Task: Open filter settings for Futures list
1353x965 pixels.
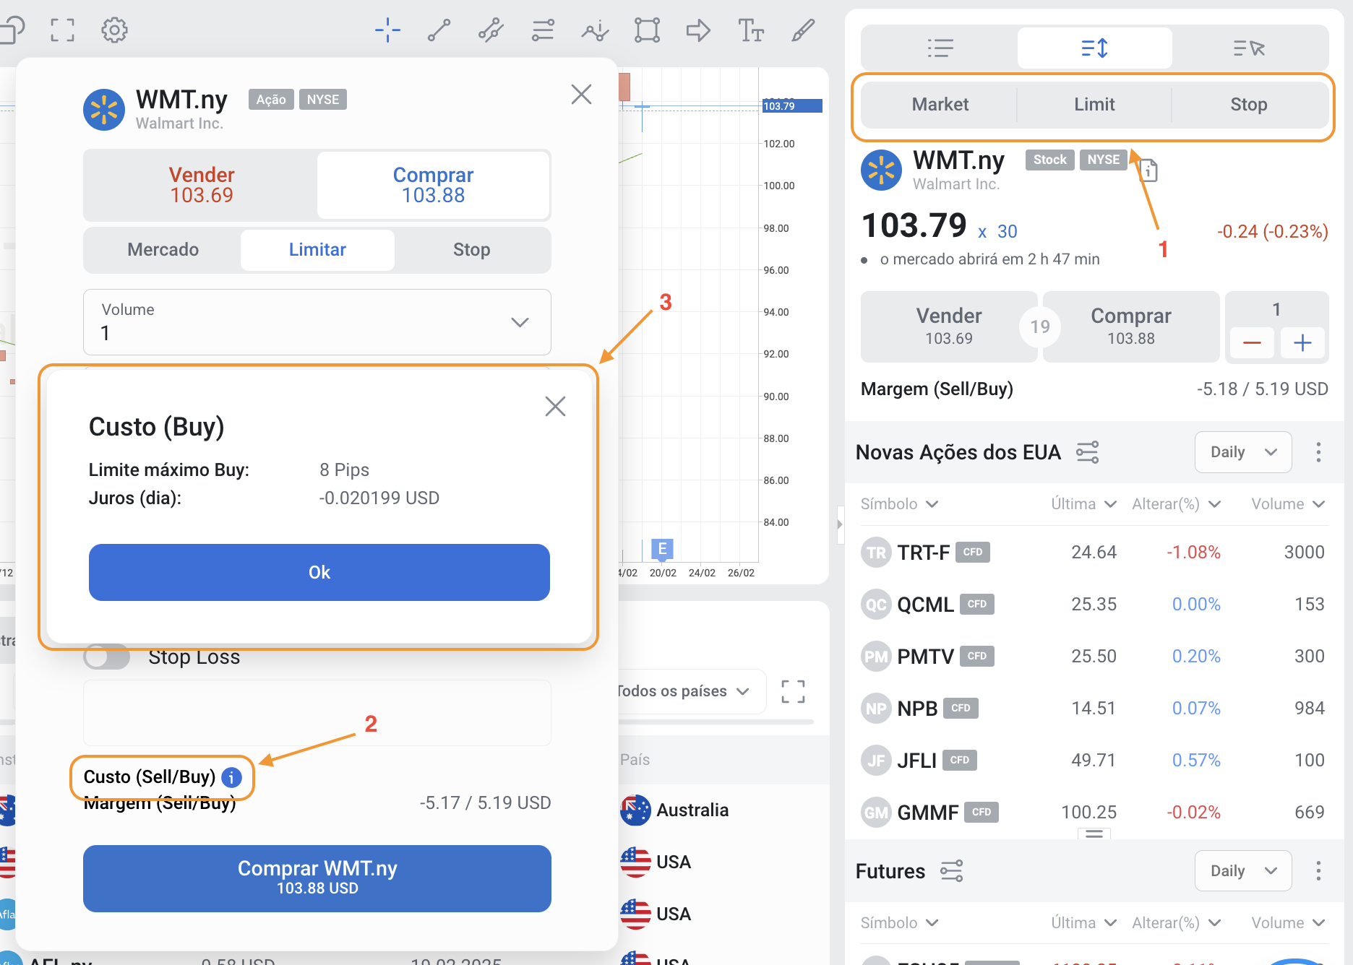Action: point(952,871)
